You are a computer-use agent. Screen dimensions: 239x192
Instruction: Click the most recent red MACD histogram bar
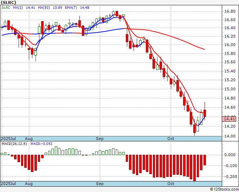pos(205,160)
